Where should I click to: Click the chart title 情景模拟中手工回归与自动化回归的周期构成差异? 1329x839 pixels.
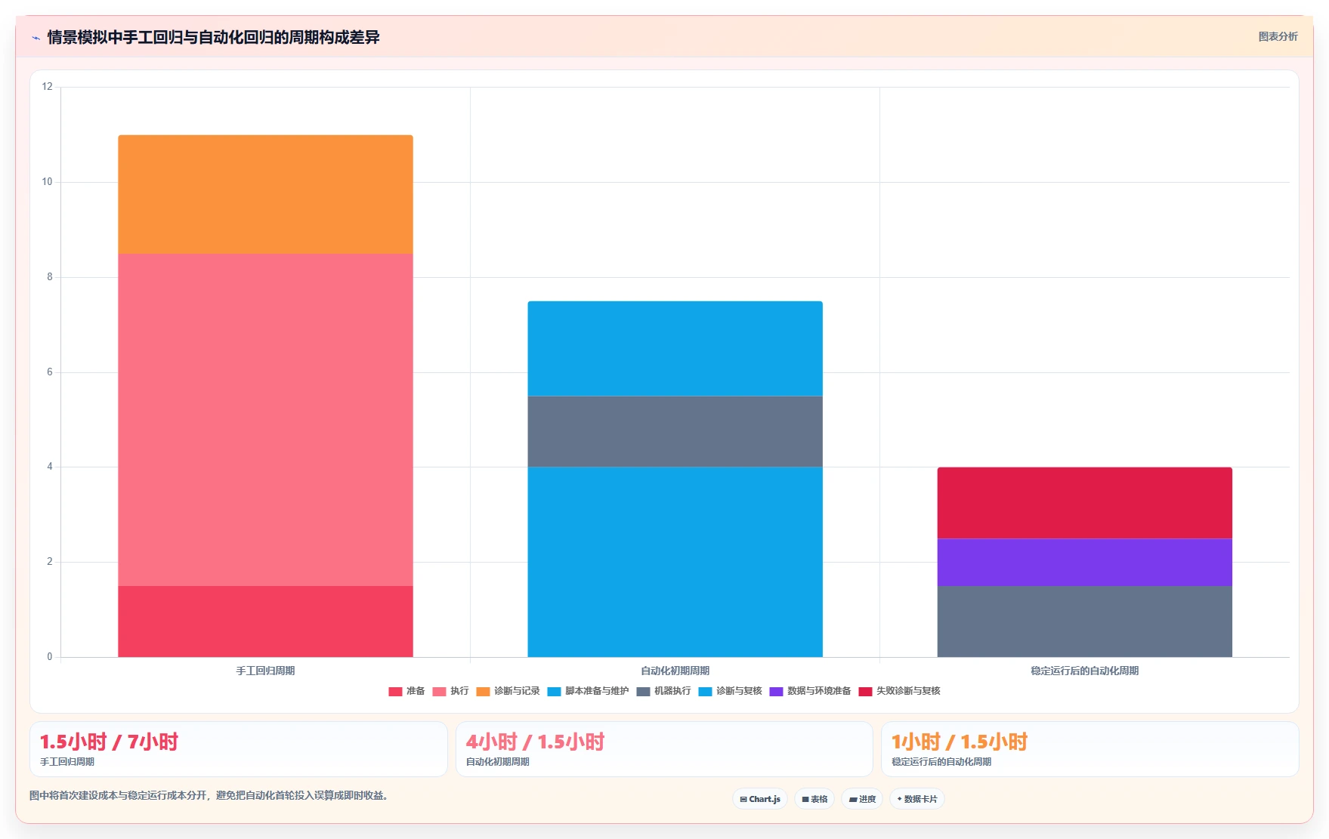tap(213, 37)
